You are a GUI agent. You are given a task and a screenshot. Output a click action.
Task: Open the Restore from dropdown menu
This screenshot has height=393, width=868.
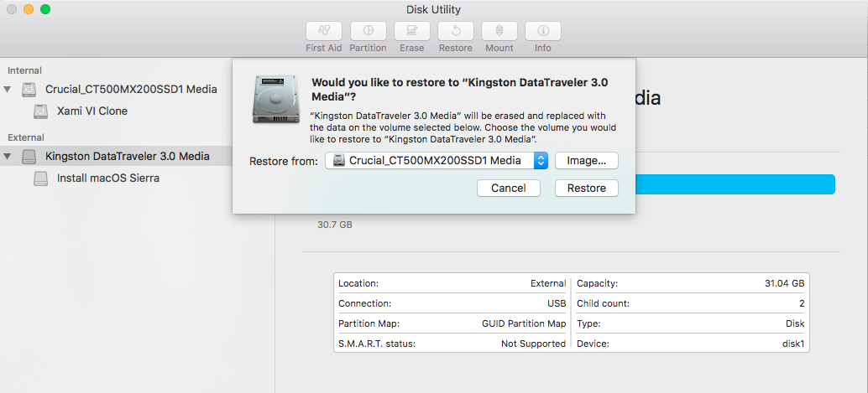[437, 161]
